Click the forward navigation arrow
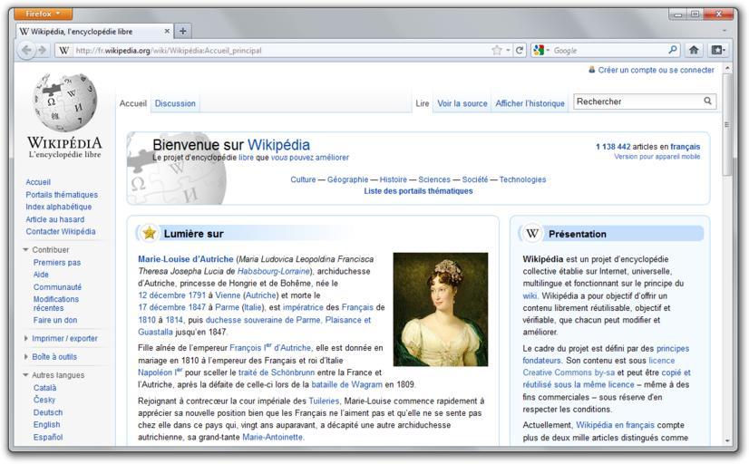 pyautogui.click(x=43, y=51)
